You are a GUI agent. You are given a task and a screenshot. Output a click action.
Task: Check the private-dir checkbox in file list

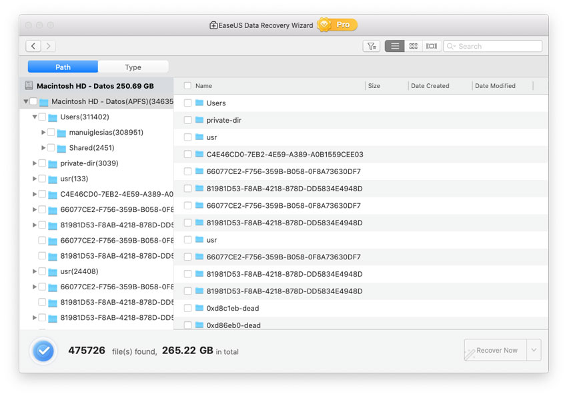187,120
